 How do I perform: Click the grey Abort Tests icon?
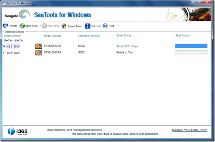(x=44, y=26)
